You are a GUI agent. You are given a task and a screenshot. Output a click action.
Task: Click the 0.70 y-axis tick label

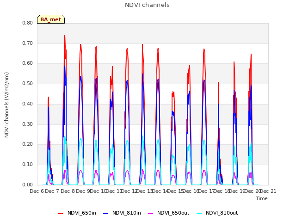coord(28,43)
